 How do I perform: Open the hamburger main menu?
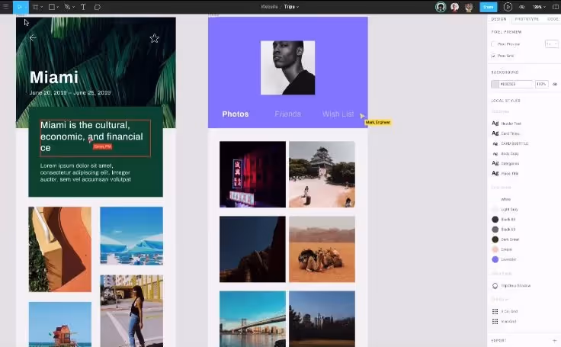pyautogui.click(x=6, y=7)
